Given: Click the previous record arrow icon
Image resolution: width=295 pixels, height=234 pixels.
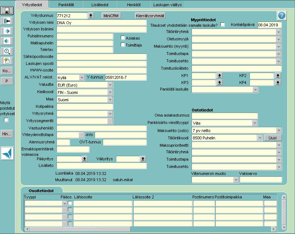Looking at the screenshot, I should (x=7, y=41).
